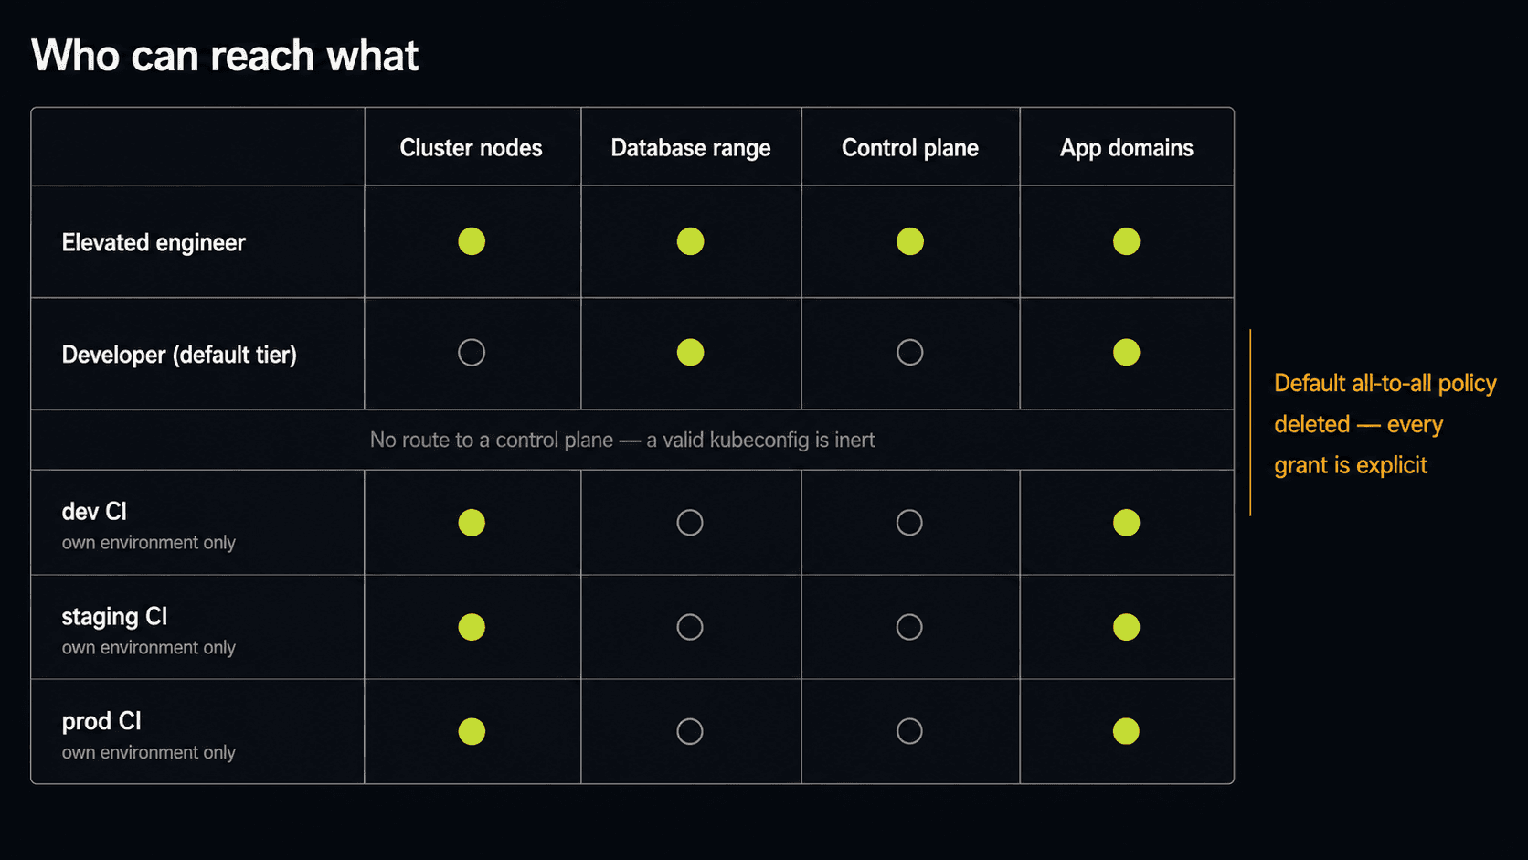The height and width of the screenshot is (860, 1528).
Task: Click empty circle for prod CI Control plane
Action: coord(909,731)
